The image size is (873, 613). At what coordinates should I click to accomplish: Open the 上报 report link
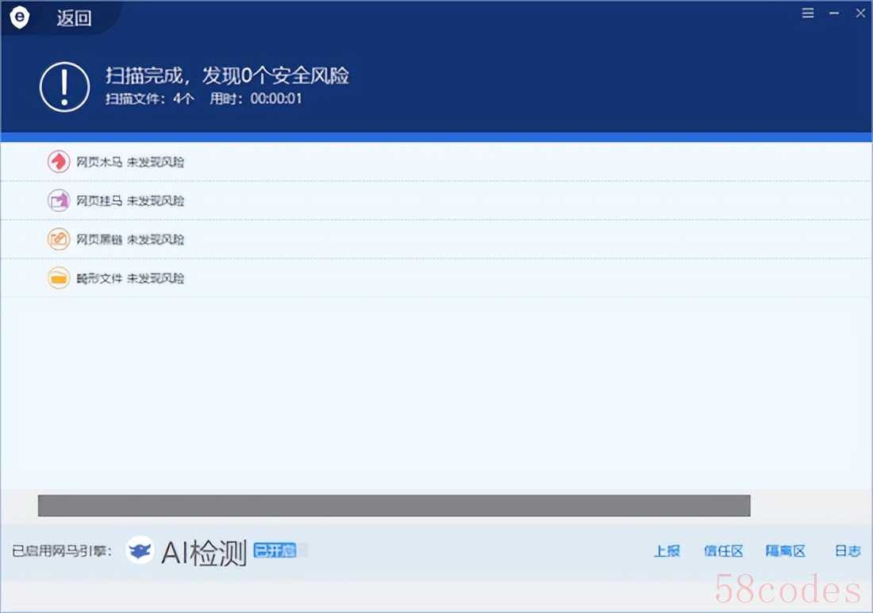667,551
